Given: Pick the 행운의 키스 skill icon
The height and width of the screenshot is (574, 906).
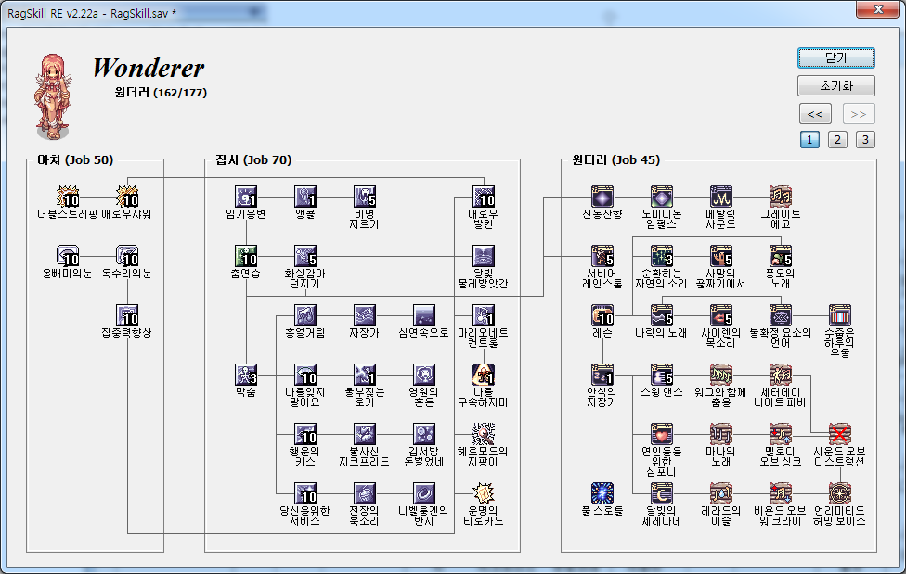Looking at the screenshot, I should coord(305,434).
